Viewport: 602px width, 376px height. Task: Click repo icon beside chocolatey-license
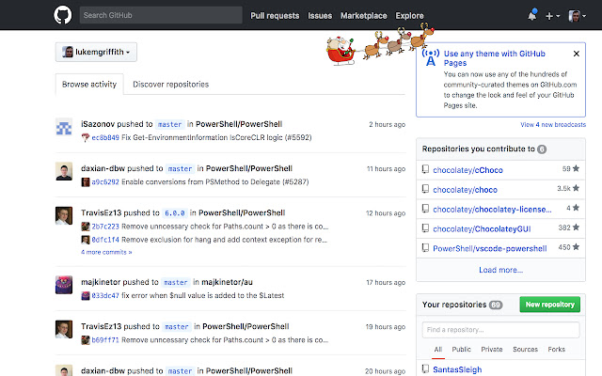(x=425, y=209)
